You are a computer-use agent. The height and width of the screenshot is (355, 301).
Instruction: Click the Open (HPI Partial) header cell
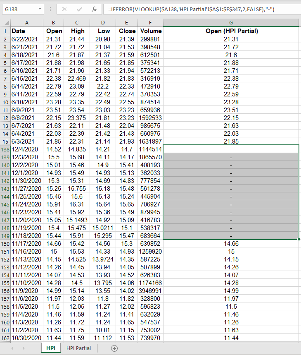click(231, 31)
